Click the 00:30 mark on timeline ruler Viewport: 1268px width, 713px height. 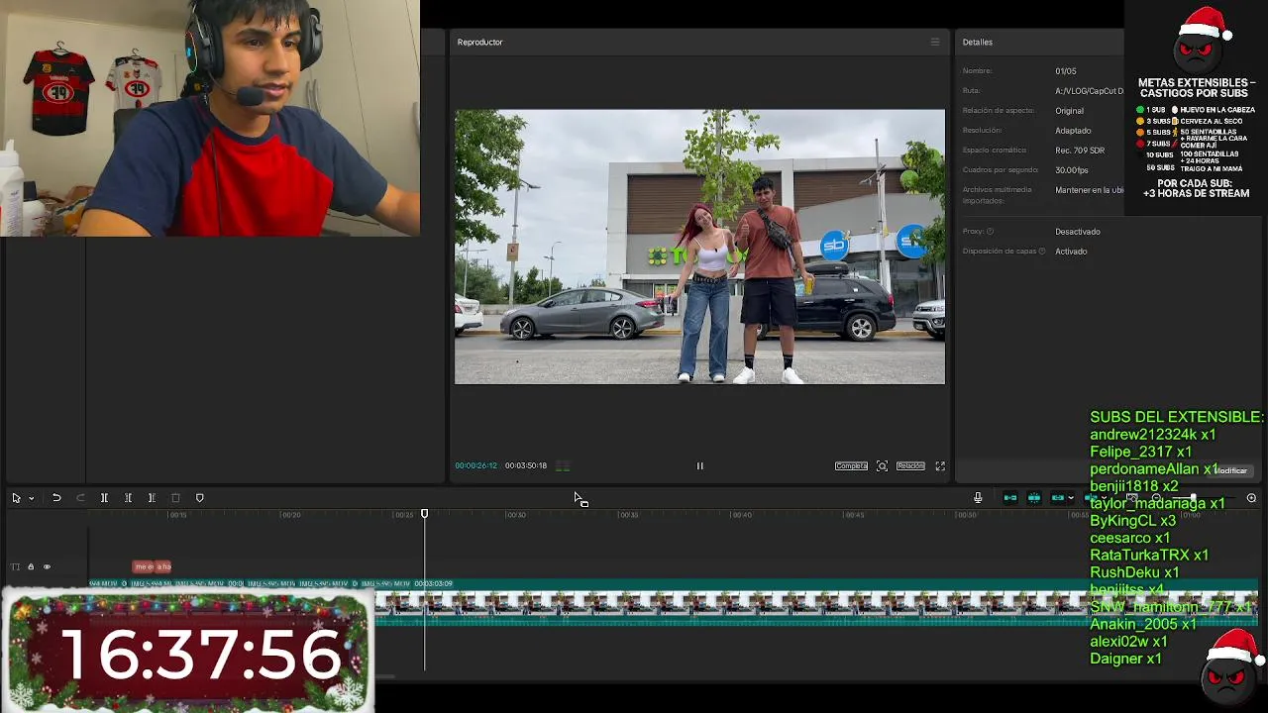pyautogui.click(x=516, y=515)
